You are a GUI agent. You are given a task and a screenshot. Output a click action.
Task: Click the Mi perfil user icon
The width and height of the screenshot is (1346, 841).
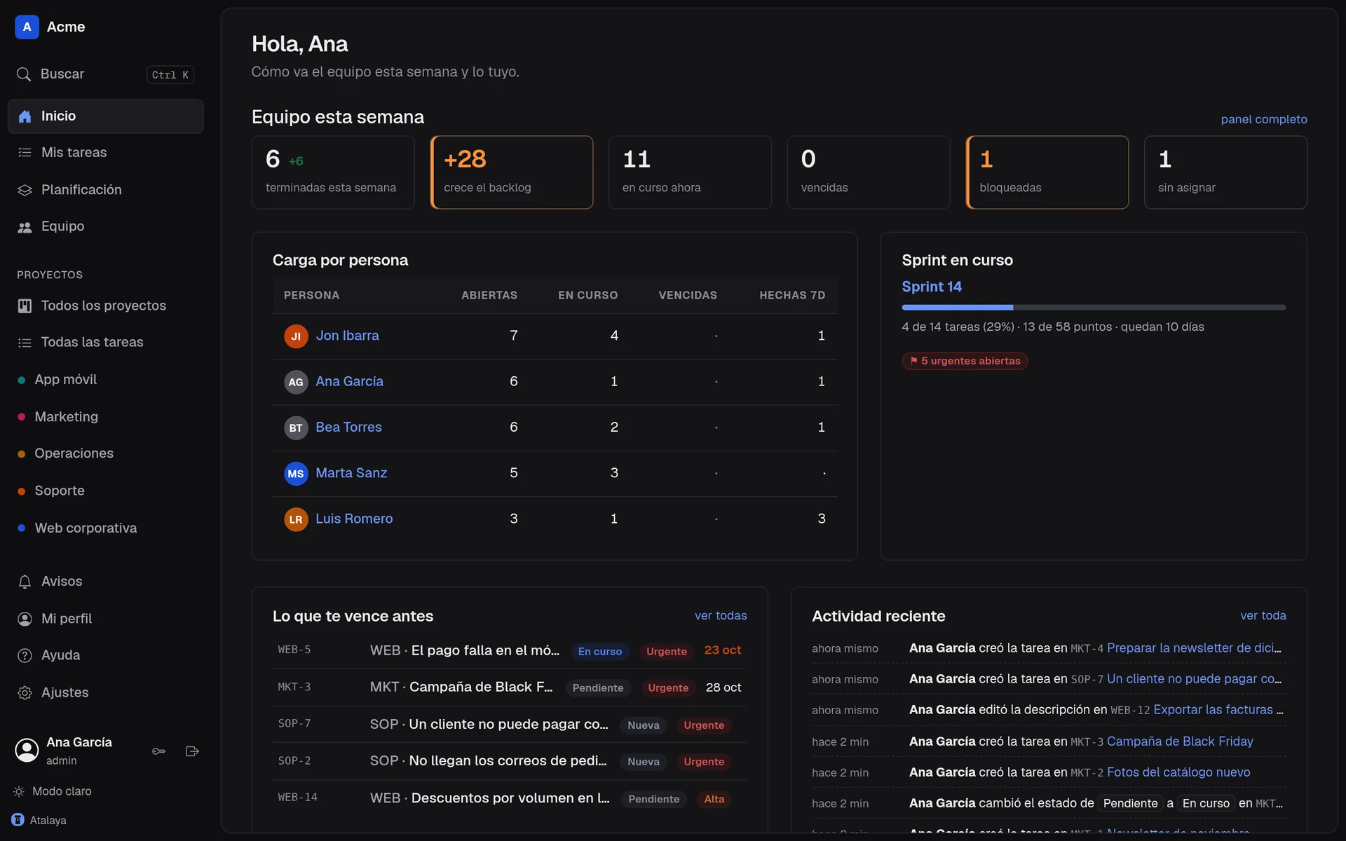[25, 619]
